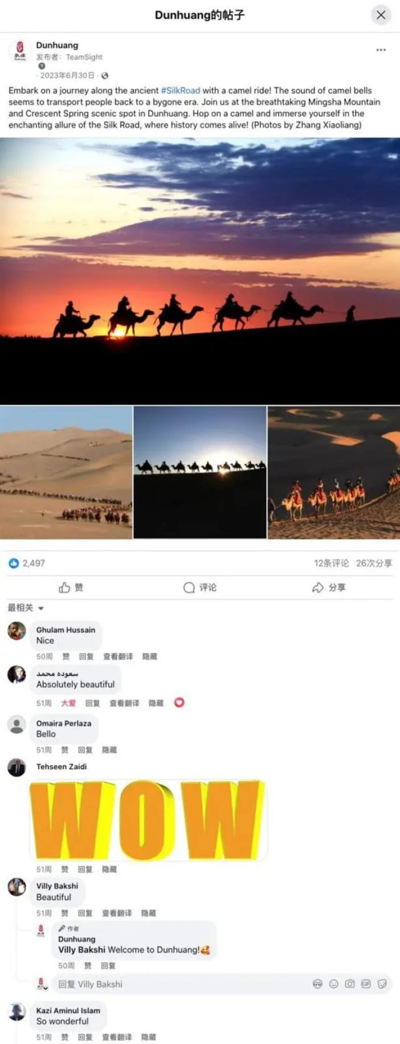400x1044 pixels.
Task: View translation of Kazi Aminul Islam's comment
Action: point(117,1037)
